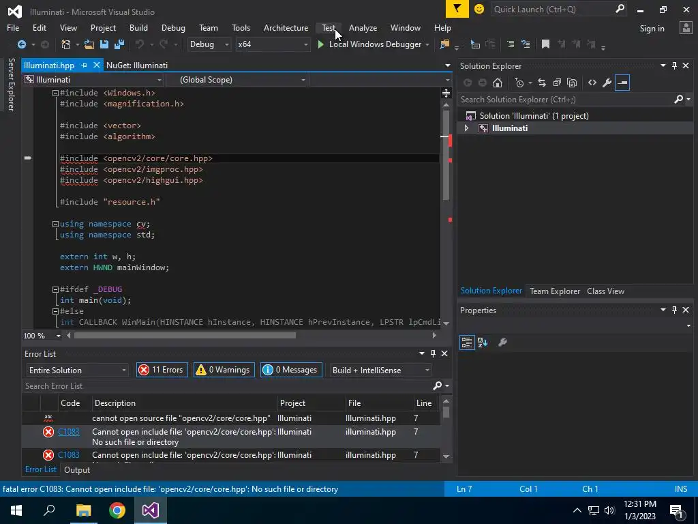Click the Alphabetical sort icon in Properties
Viewport: 698px width, 524px height.
point(483,343)
